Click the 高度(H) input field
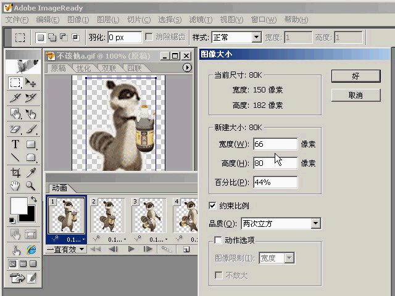 pos(275,163)
